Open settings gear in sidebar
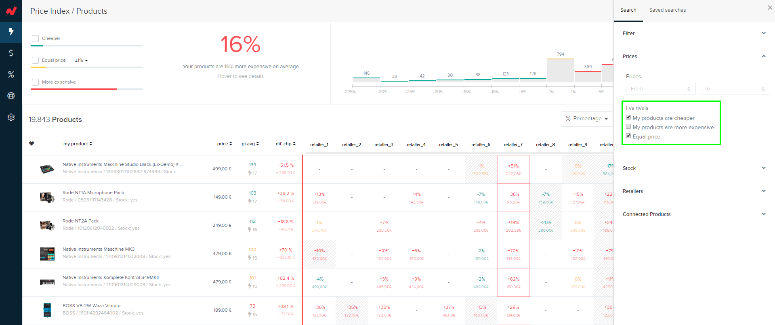 pyautogui.click(x=11, y=117)
